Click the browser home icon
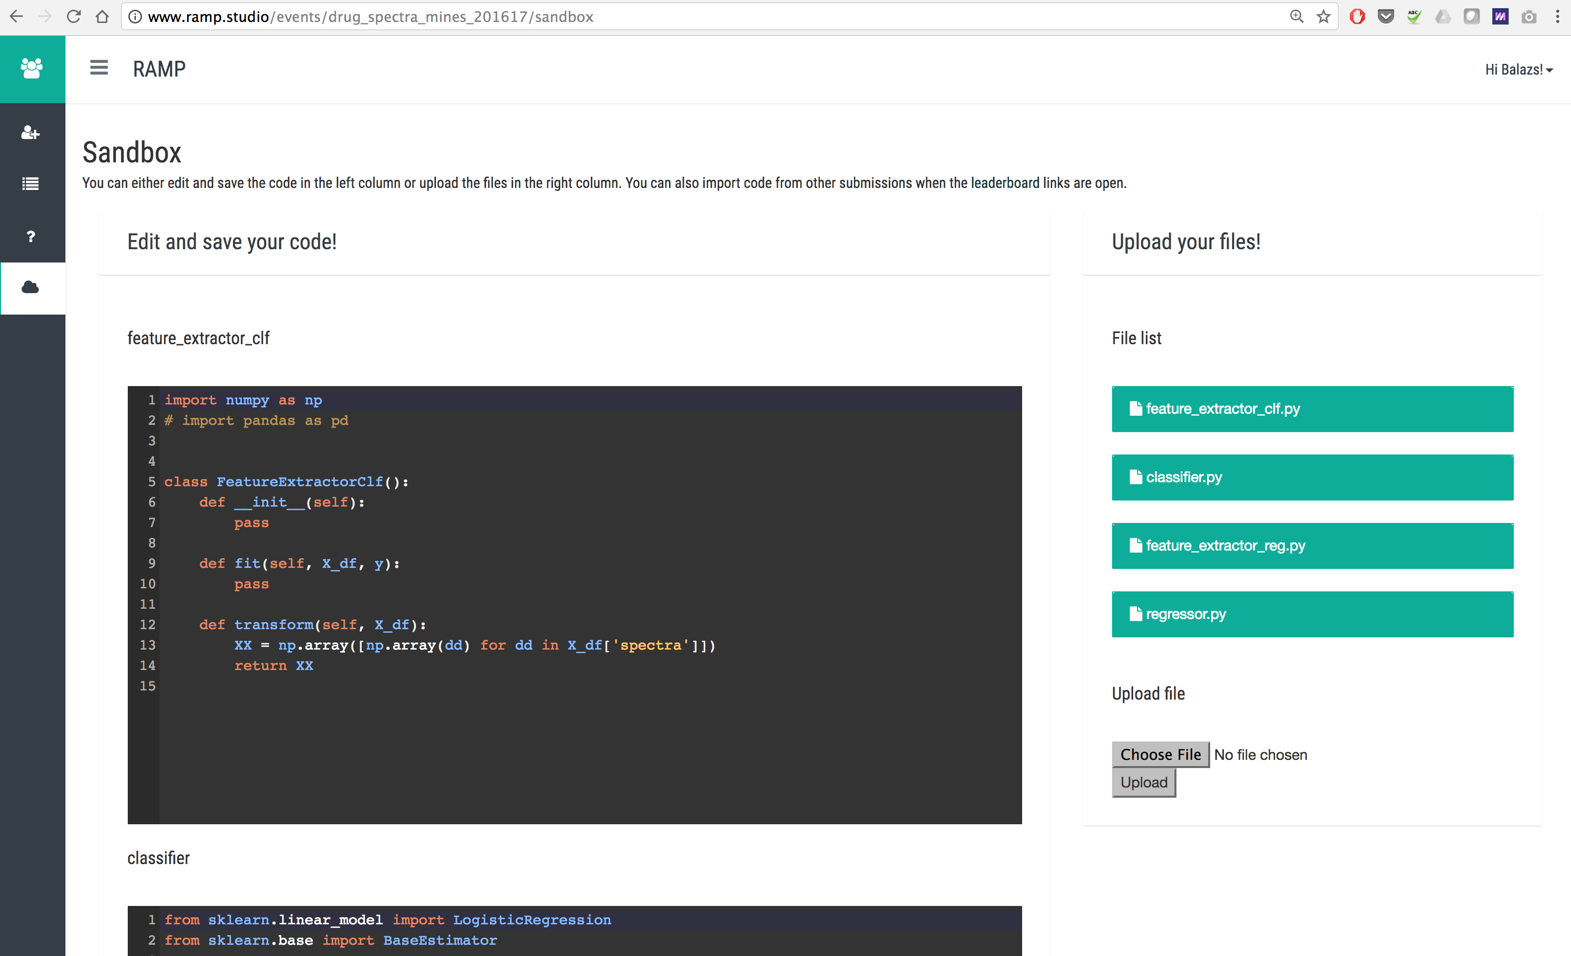1571x956 pixels. (x=102, y=16)
